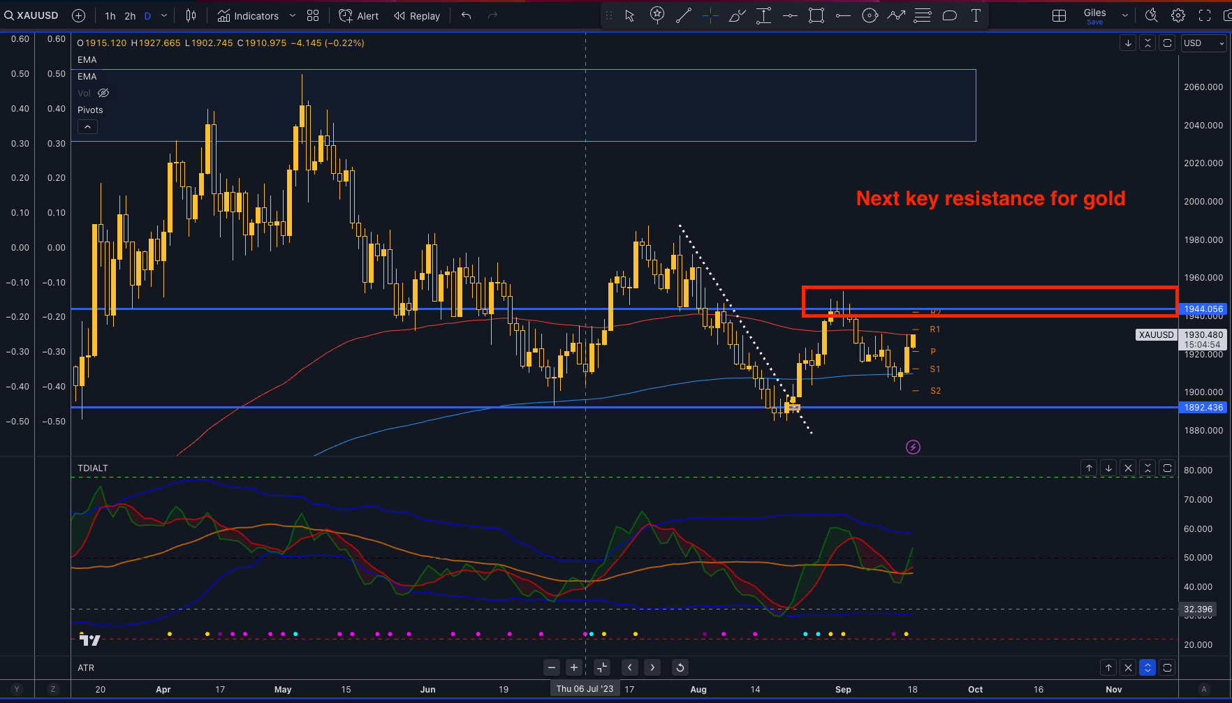
Task: Select the first EMA legend label
Action: pyautogui.click(x=87, y=59)
